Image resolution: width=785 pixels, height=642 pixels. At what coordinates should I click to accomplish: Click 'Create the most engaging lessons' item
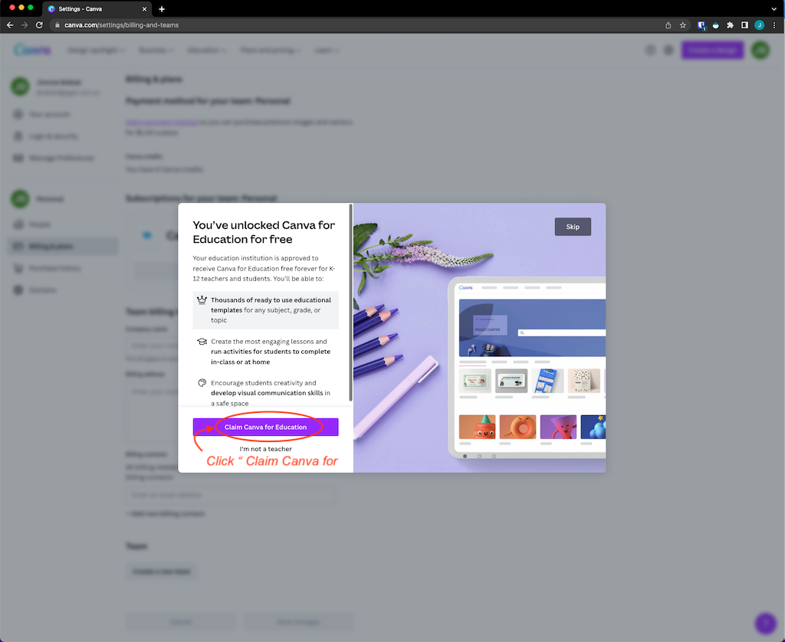(265, 352)
